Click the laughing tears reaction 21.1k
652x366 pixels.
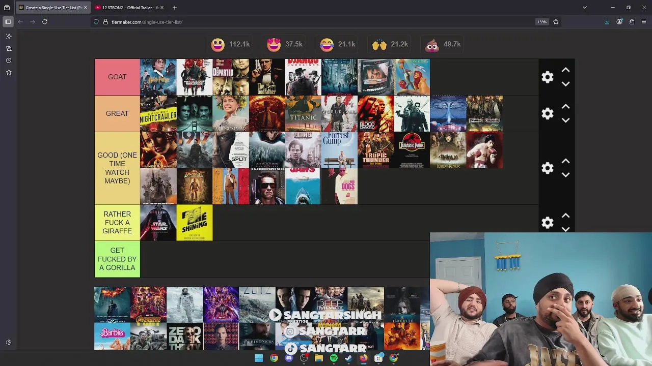pos(338,44)
